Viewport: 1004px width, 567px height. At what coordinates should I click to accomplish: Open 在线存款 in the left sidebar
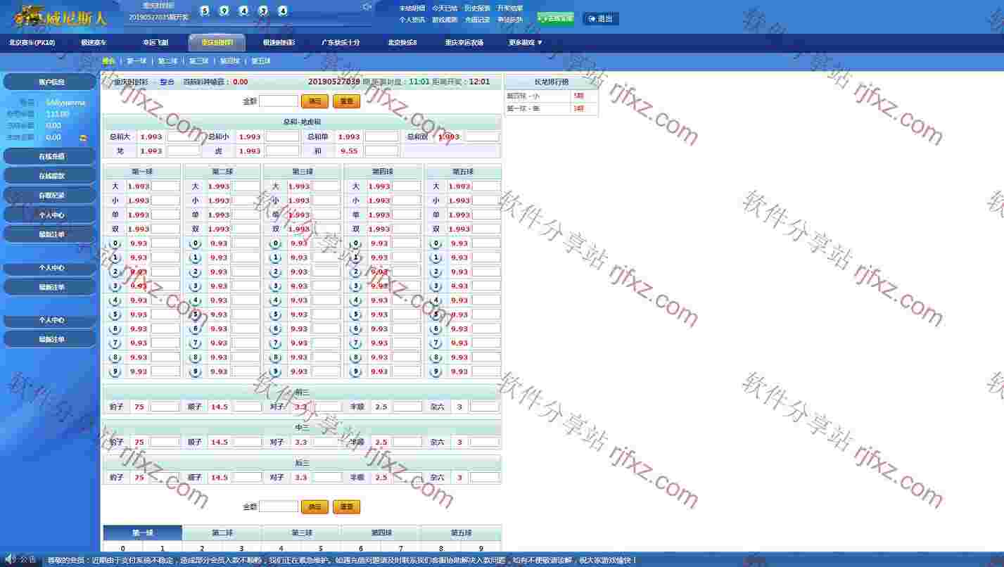pos(50,156)
